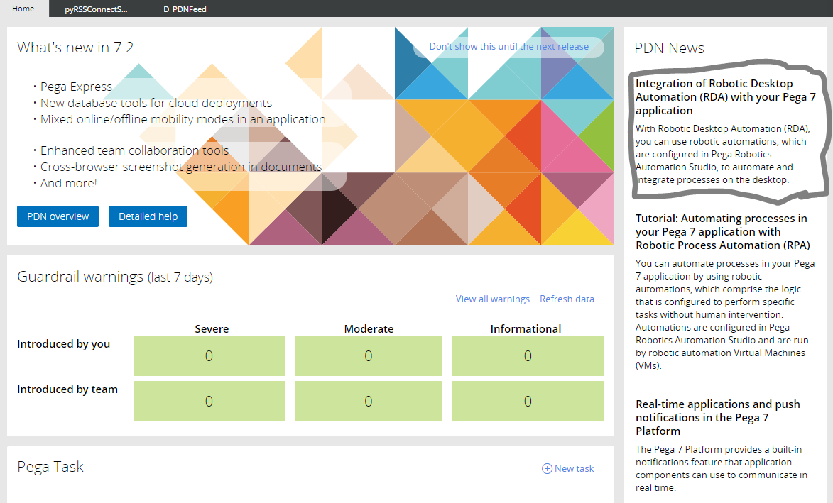833x503 pixels.
Task: Click the Detailed help button
Action: tap(148, 216)
